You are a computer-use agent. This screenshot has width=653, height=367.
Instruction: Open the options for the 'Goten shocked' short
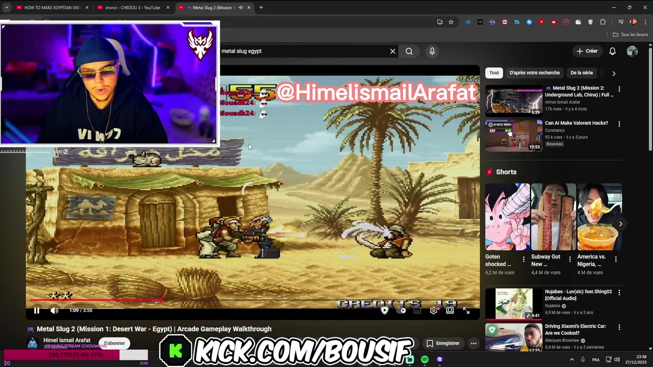[523, 259]
